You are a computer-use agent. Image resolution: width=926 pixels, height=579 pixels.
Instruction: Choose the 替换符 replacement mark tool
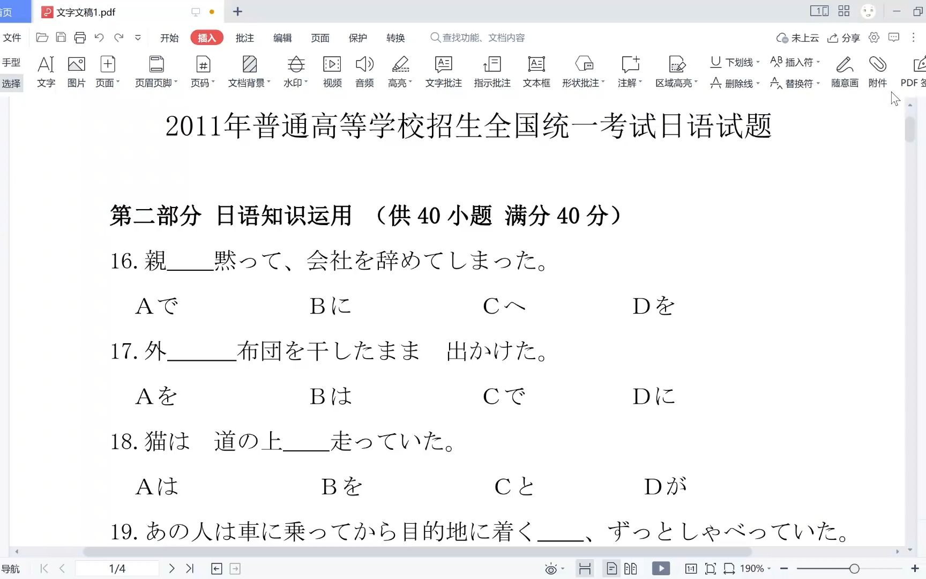pyautogui.click(x=795, y=84)
